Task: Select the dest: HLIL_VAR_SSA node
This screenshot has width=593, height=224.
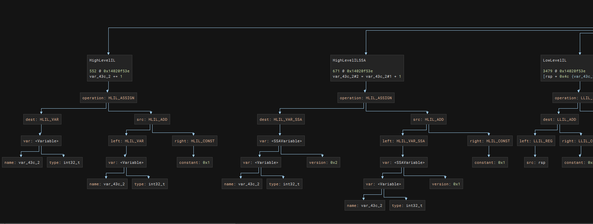Action: [281, 119]
